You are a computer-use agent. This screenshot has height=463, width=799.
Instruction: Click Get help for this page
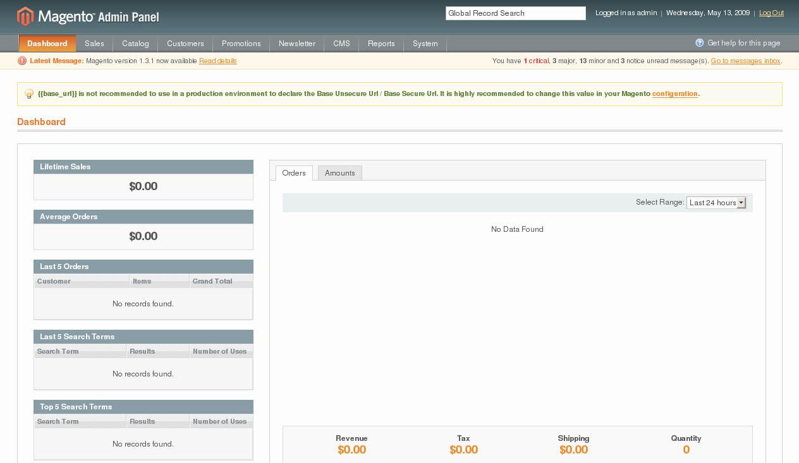[744, 43]
